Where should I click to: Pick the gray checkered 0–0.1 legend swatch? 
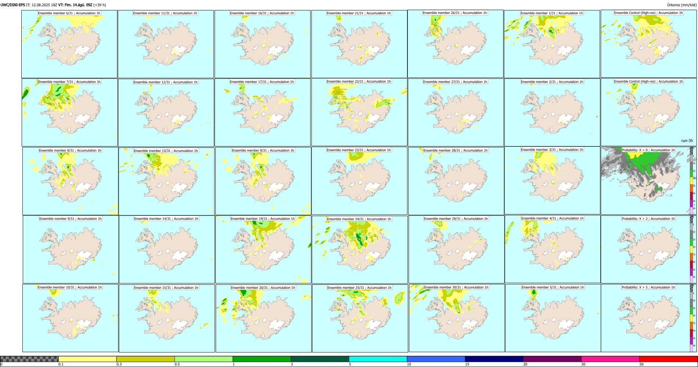pos(29,359)
